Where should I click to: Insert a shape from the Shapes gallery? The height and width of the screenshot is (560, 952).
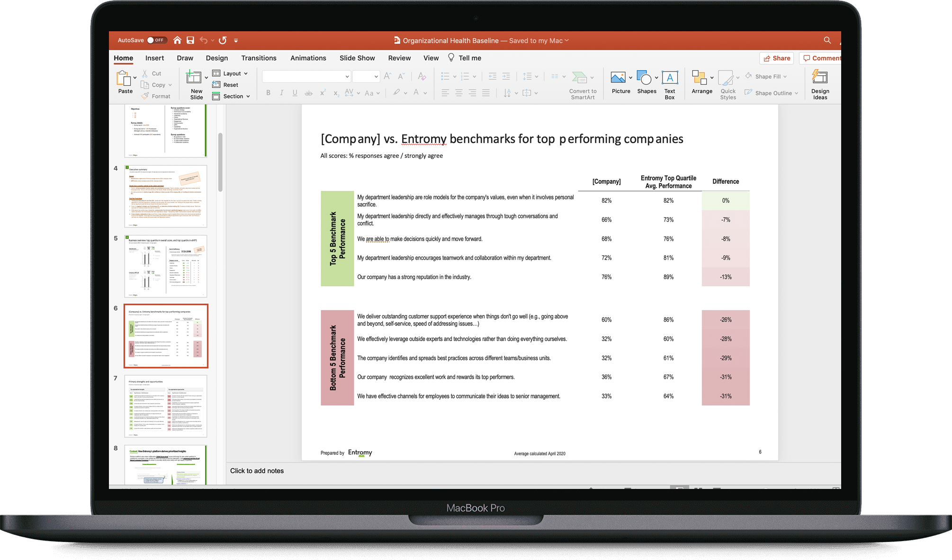(x=646, y=81)
